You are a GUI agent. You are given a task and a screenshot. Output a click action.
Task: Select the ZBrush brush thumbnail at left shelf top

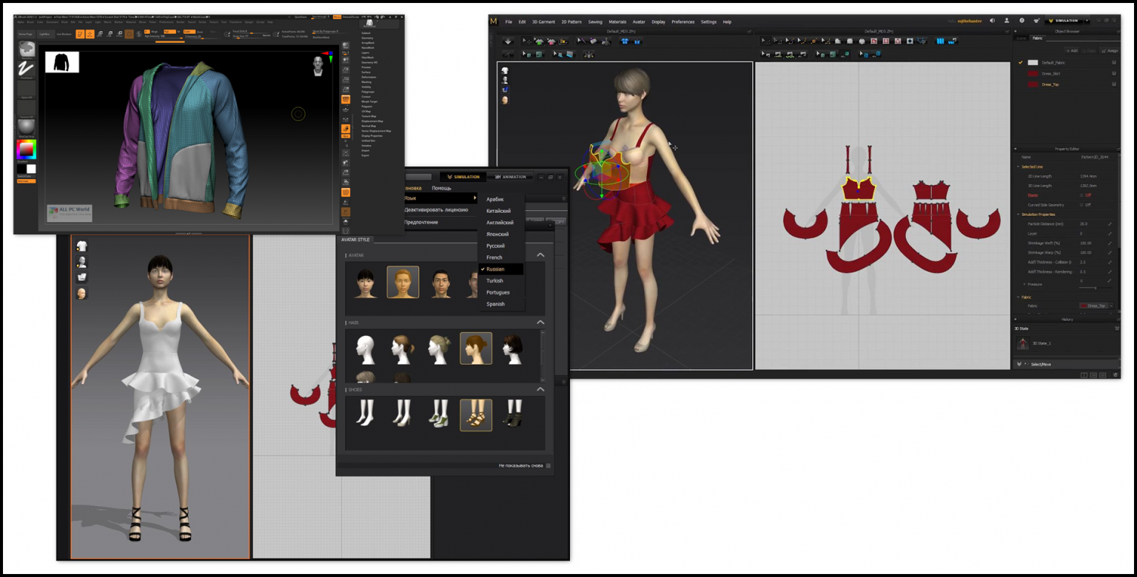click(27, 50)
